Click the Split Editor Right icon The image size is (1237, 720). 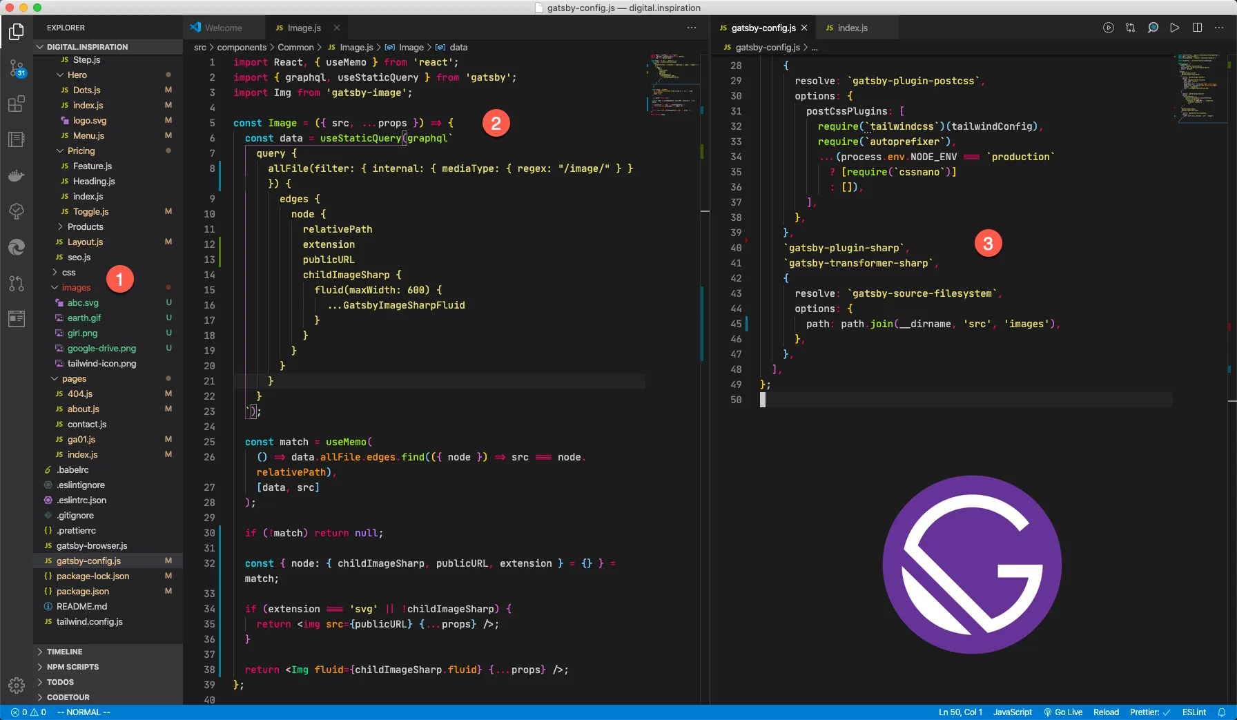[x=1197, y=28]
